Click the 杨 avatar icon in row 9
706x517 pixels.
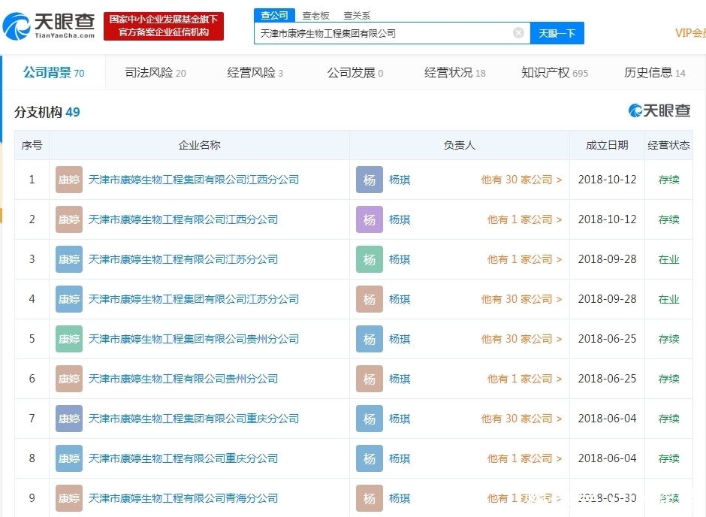pyautogui.click(x=370, y=498)
